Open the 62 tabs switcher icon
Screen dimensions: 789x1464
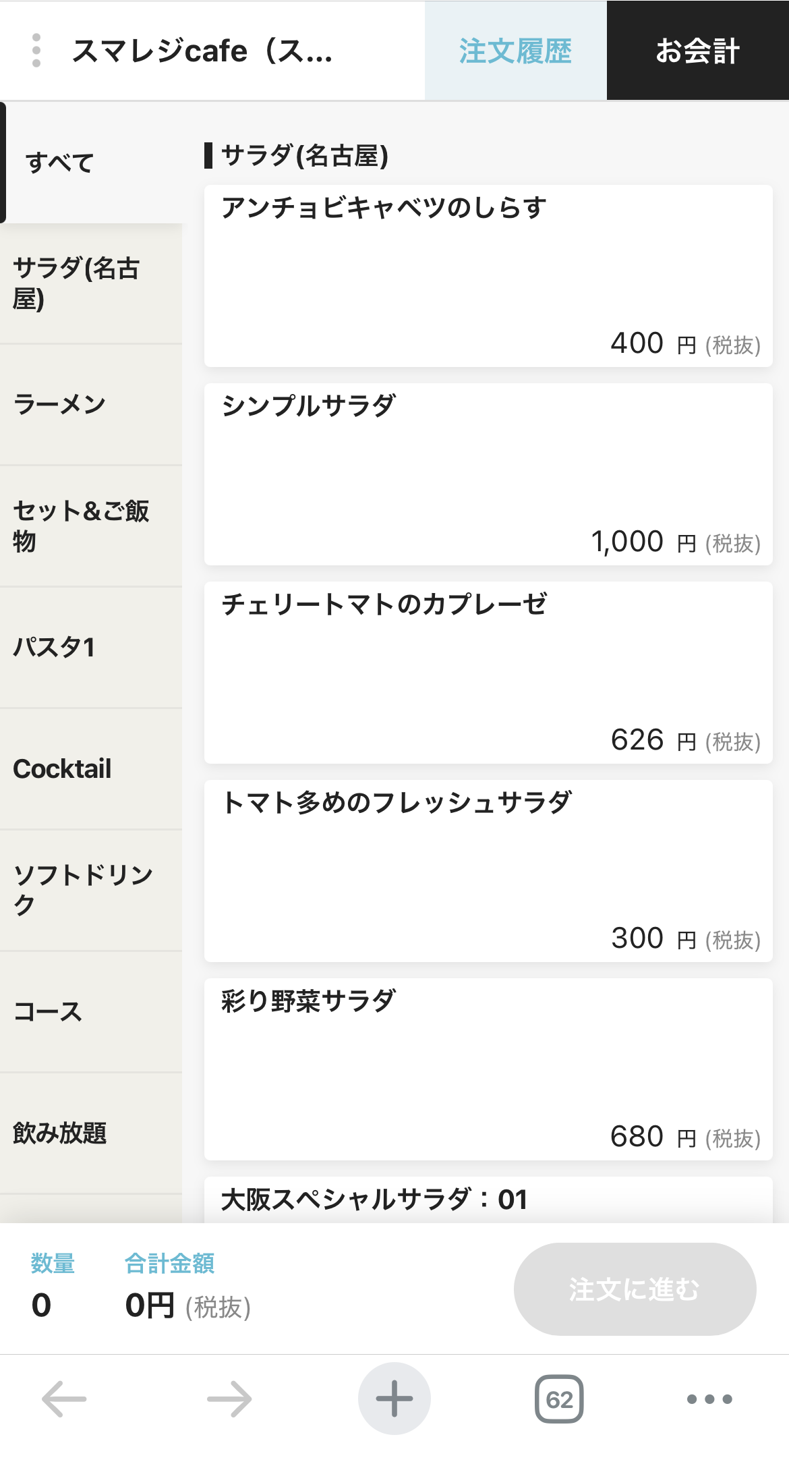(x=559, y=1399)
